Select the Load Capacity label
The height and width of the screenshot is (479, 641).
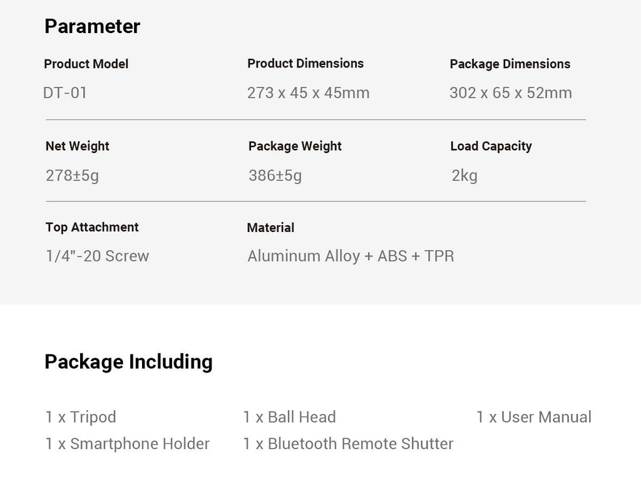[491, 146]
